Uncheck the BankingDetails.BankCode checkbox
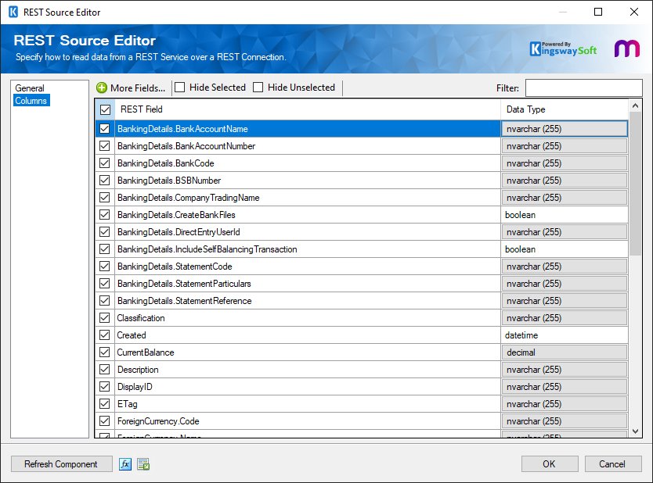The image size is (653, 483). pyautogui.click(x=105, y=163)
